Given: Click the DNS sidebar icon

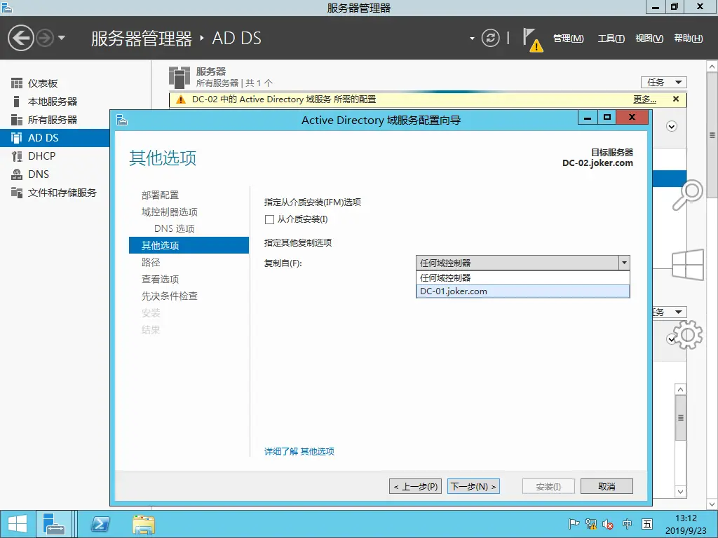Looking at the screenshot, I should (17, 174).
